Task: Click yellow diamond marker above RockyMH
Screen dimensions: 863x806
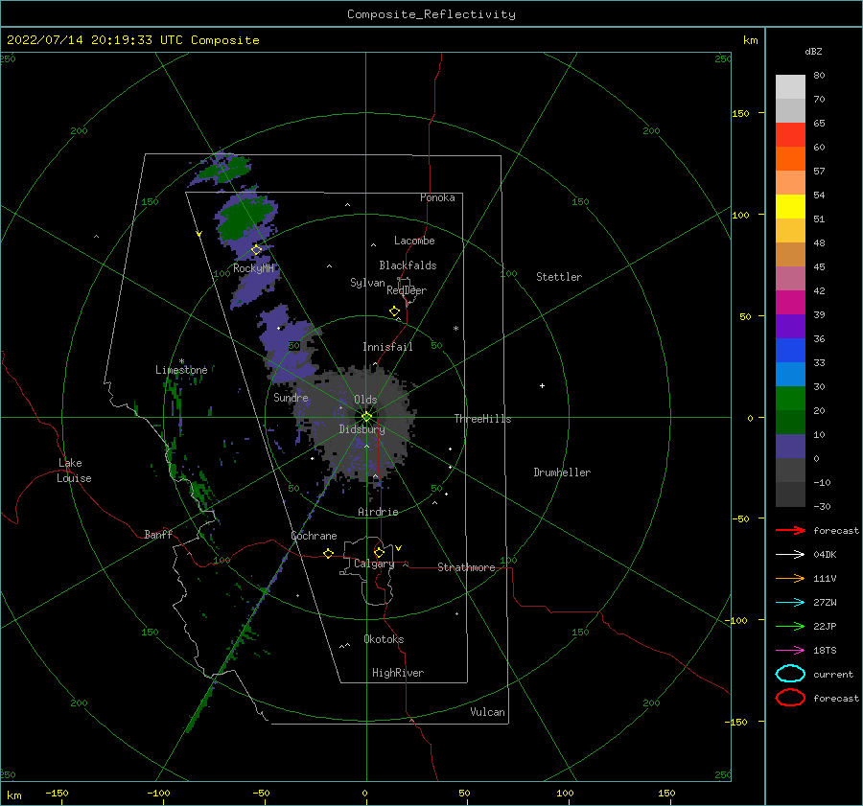Action: point(256,250)
